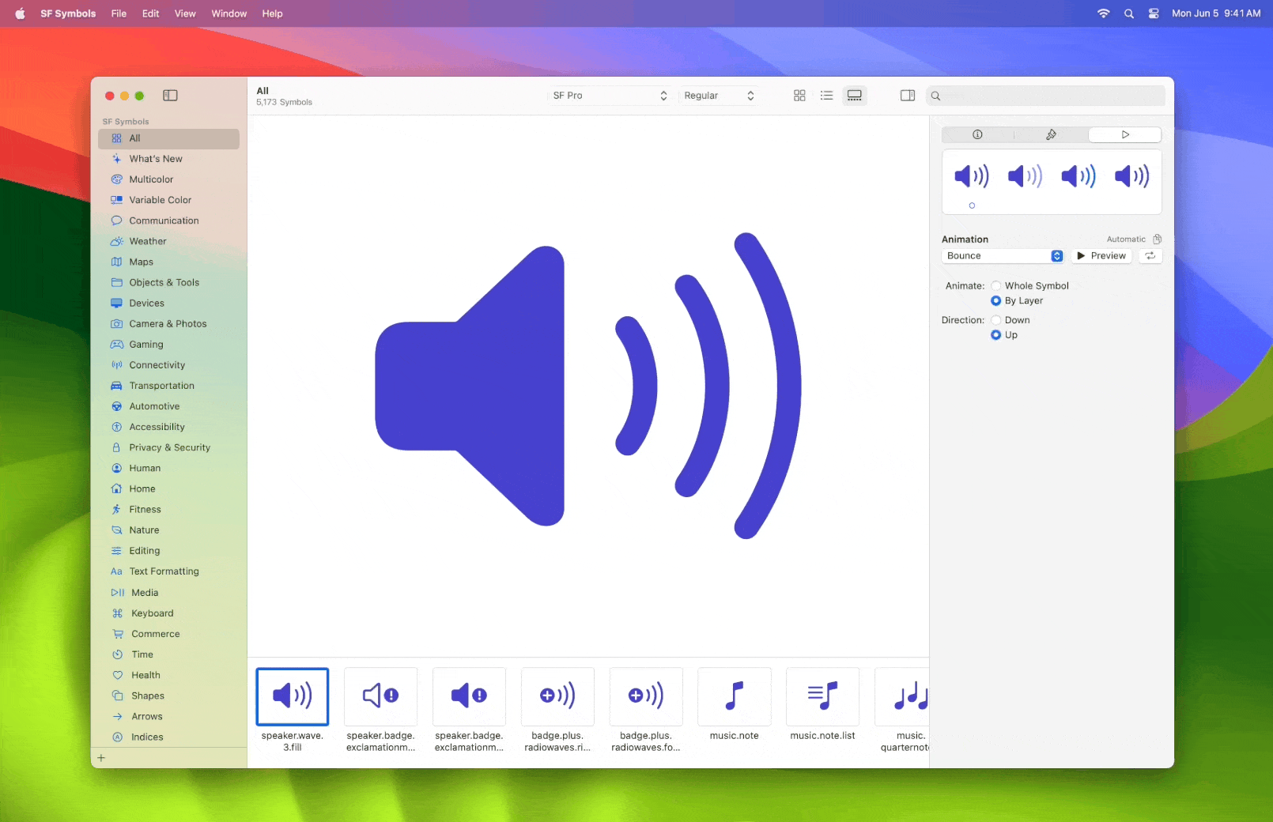Select Whole Symbol radio button
Viewport: 1273px width, 822px height.
[996, 286]
